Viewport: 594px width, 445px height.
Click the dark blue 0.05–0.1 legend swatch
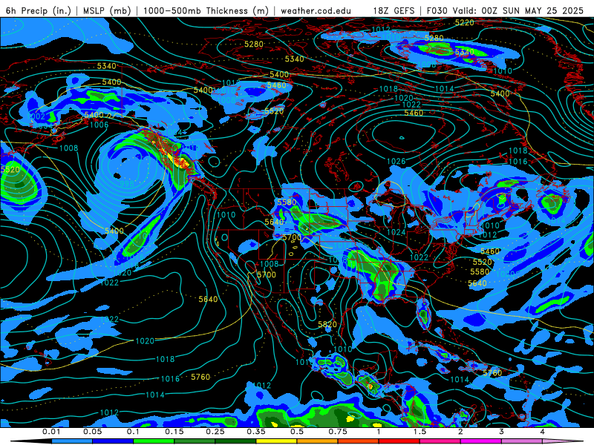[x=113, y=441]
